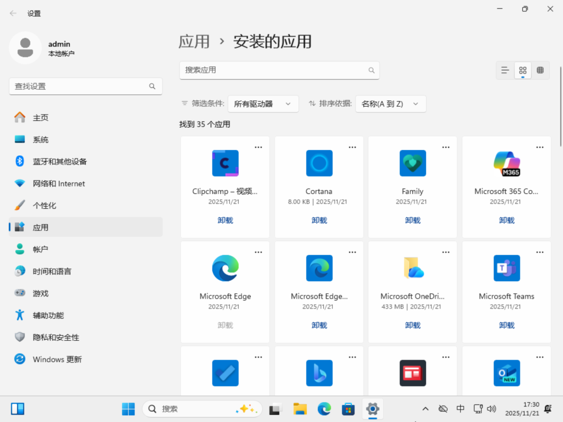Open Task View from taskbar
Image resolution: width=563 pixels, height=422 pixels.
click(275, 409)
